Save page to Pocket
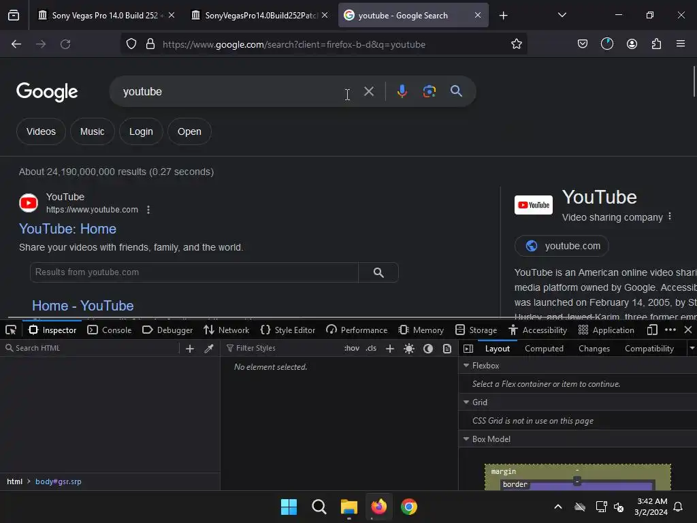697x523 pixels. tap(583, 44)
